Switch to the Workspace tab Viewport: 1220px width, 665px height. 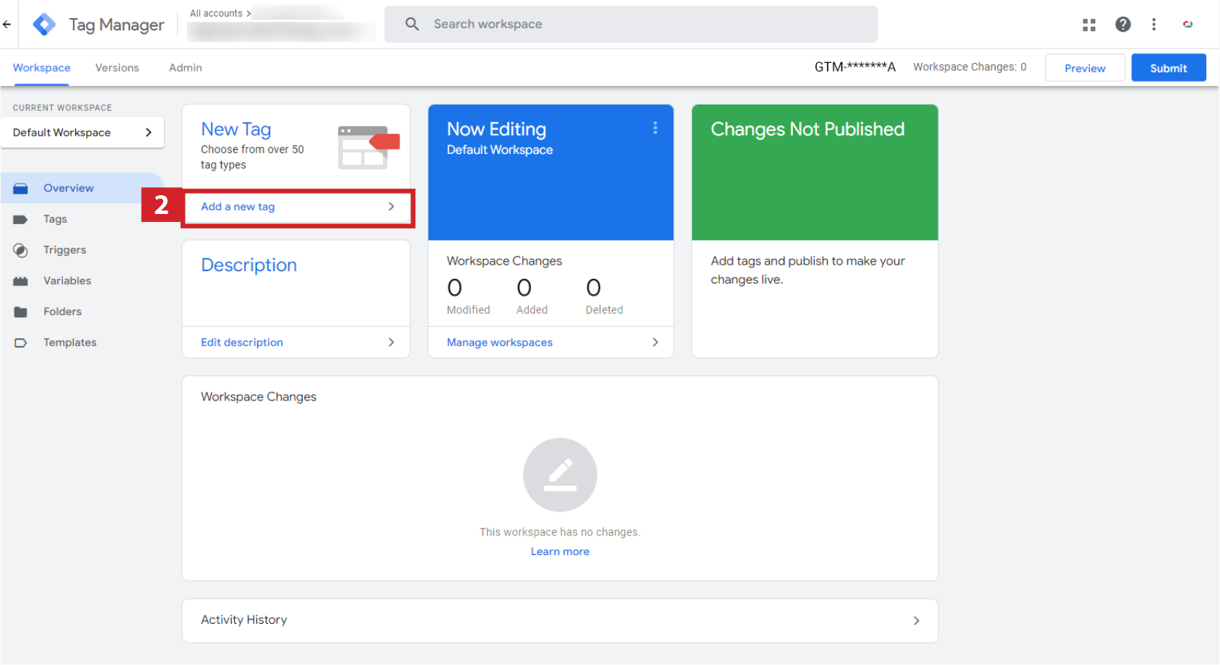click(x=41, y=68)
